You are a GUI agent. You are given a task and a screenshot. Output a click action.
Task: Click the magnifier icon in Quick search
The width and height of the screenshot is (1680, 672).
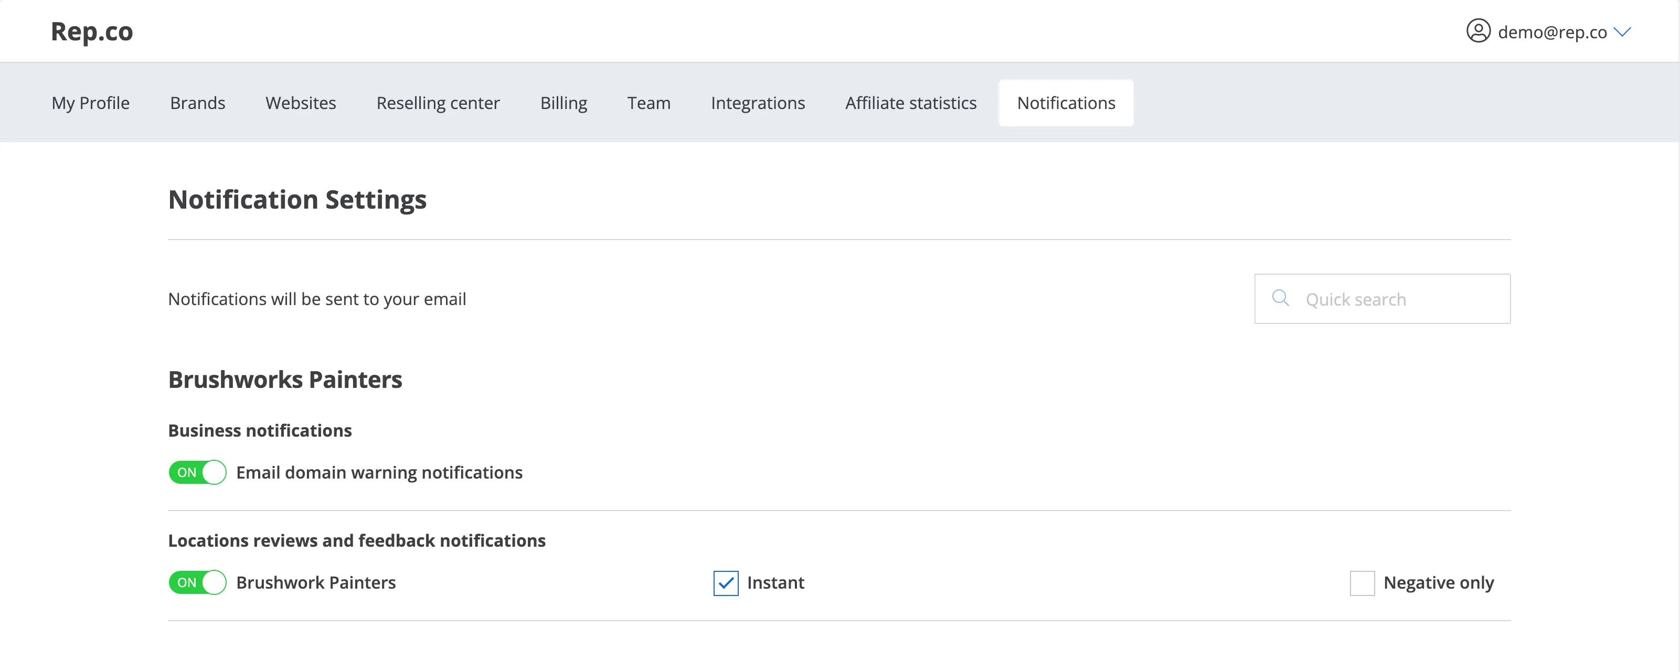[x=1280, y=298]
